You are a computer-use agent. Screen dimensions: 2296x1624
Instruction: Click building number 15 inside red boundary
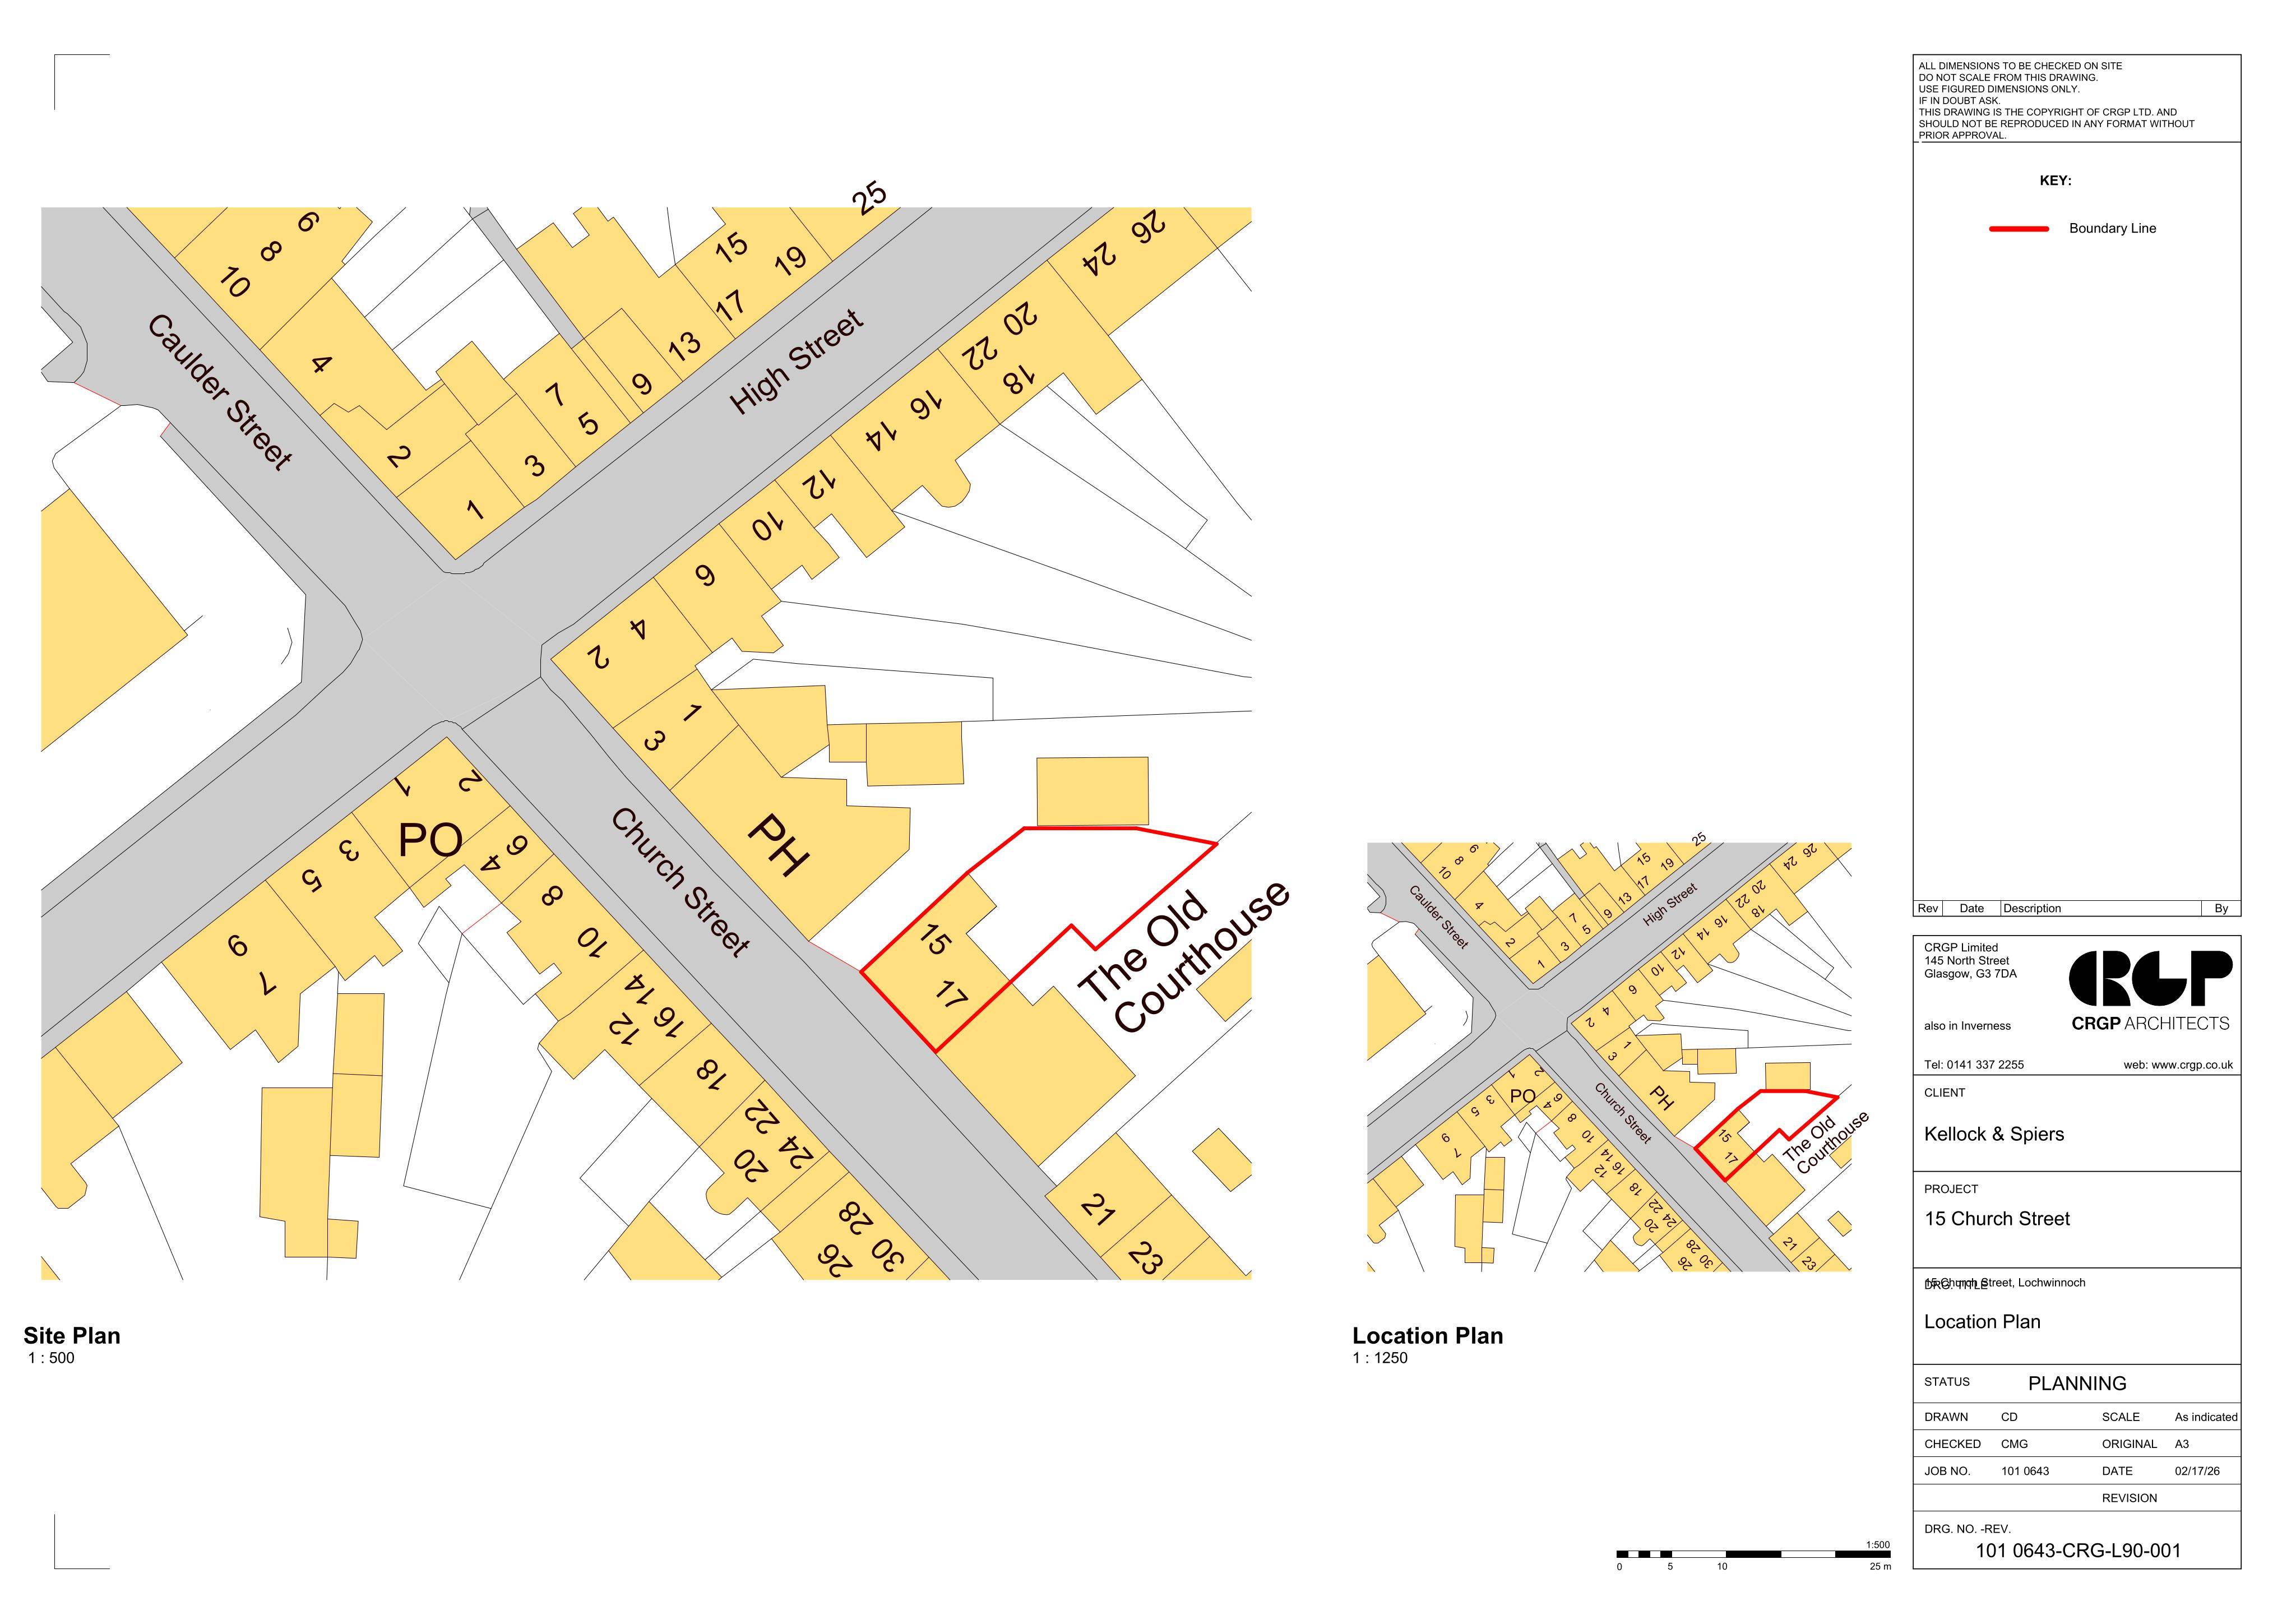pyautogui.click(x=934, y=939)
